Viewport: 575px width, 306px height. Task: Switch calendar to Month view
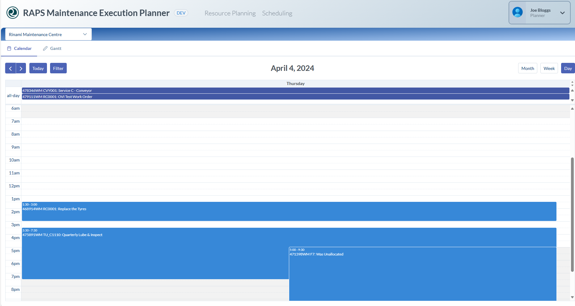527,68
